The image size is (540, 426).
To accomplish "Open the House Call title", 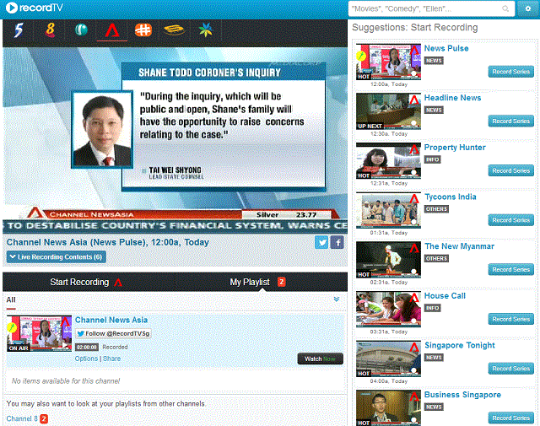I will click(x=445, y=296).
